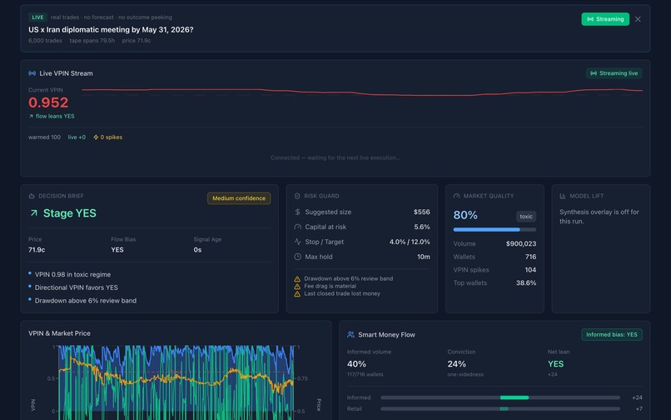The image size is (671, 420).
Task: Click the Signal Age value 0s
Action: pos(197,250)
